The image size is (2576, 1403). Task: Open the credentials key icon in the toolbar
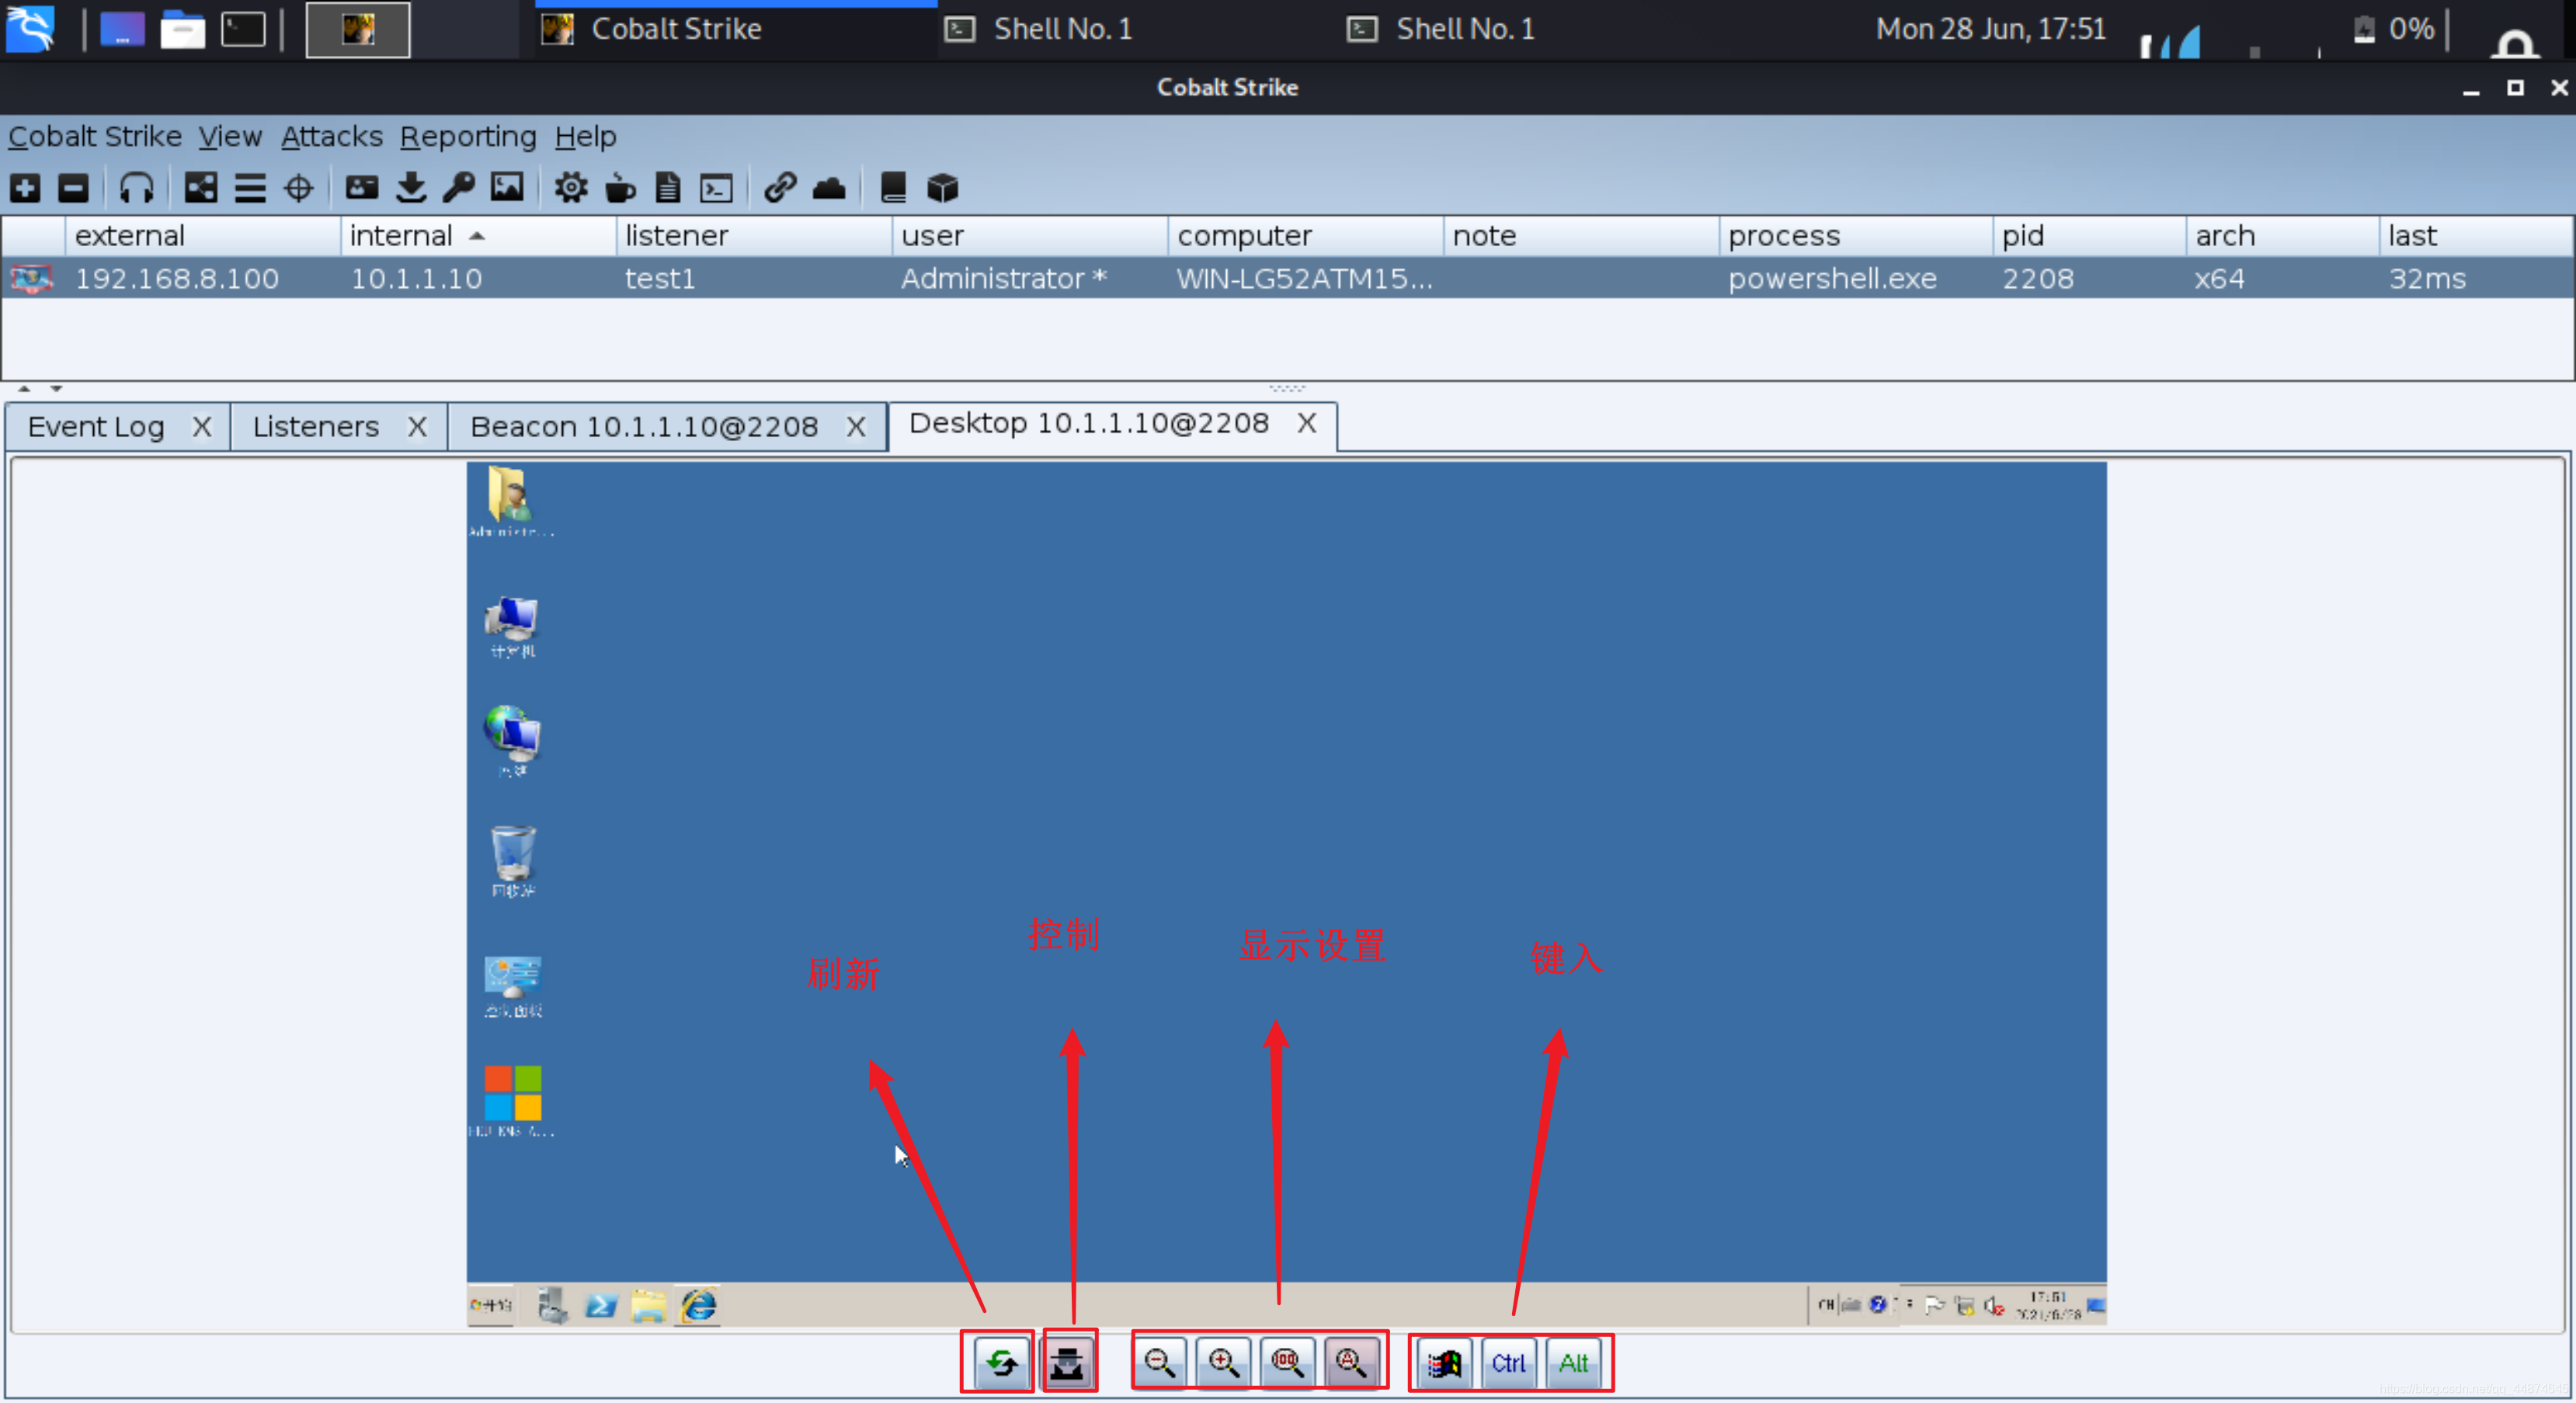click(459, 187)
